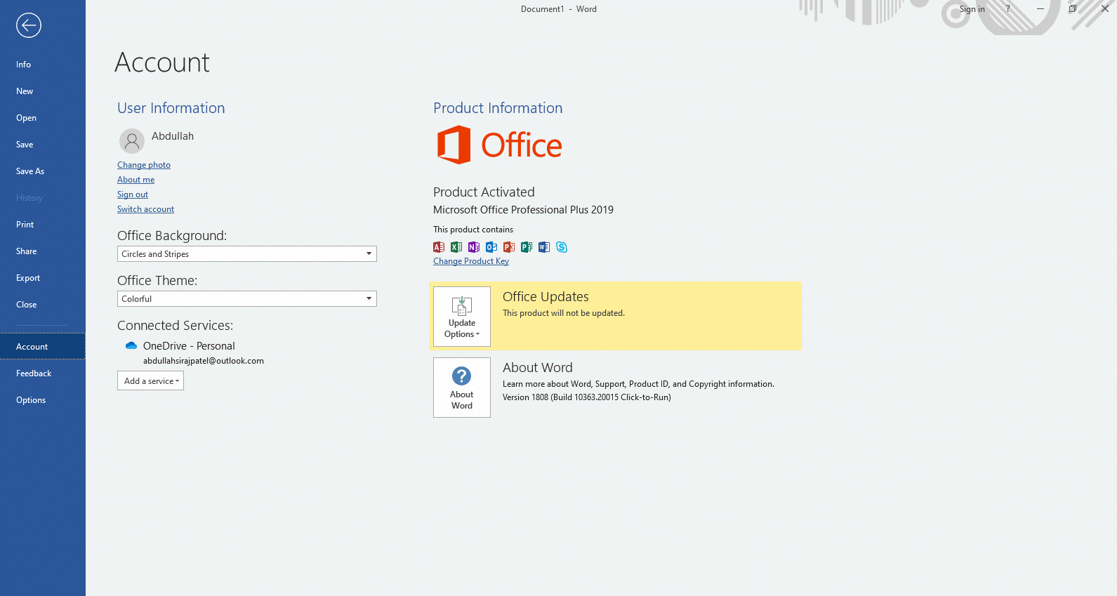Select Export in the sidebar
The height and width of the screenshot is (596, 1117).
click(43, 278)
